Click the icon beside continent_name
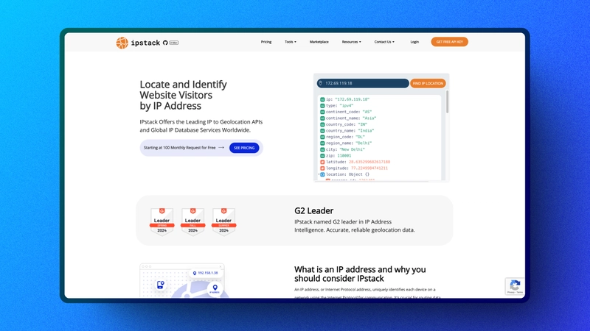Image resolution: width=590 pixels, height=331 pixels. coord(322,118)
